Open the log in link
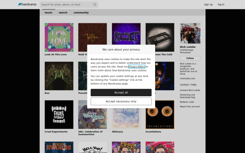 click(221, 4)
